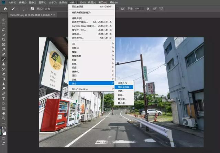Open the blend mode 正常 dropdown

(56, 9)
